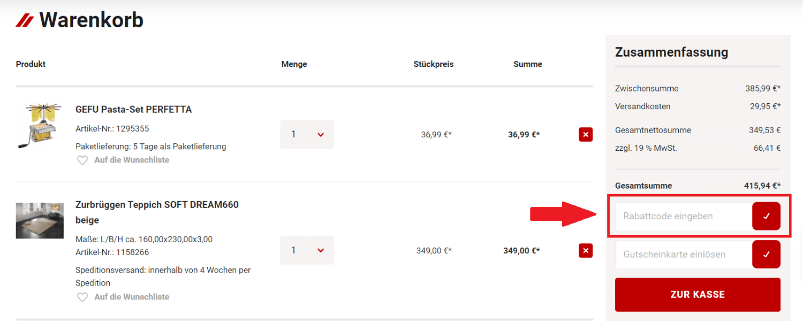Click the Menge column header
The height and width of the screenshot is (324, 803).
(x=294, y=64)
